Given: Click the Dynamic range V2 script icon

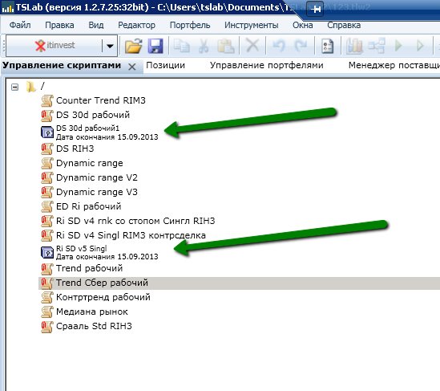Looking at the screenshot, I should point(46,177).
